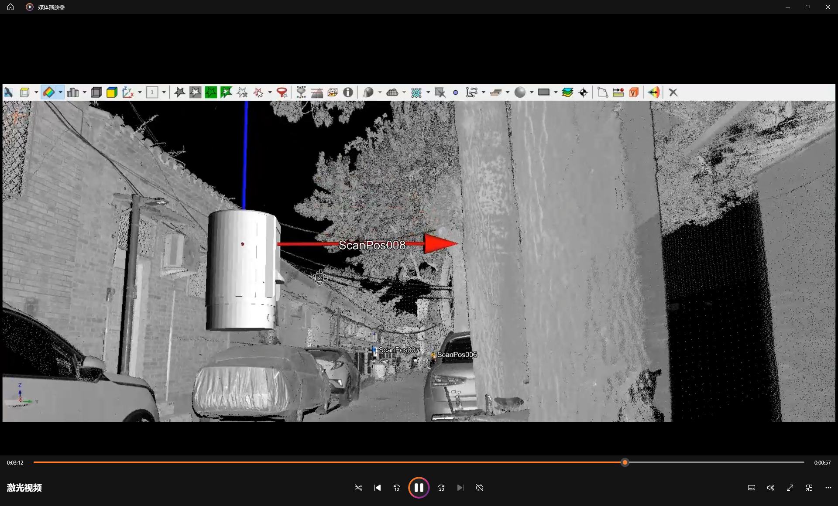This screenshot has height=506, width=838.
Task: Click the green star selection icon
Action: tap(211, 92)
